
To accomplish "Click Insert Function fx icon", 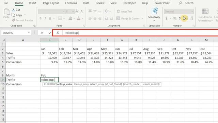I will tap(58, 33).
